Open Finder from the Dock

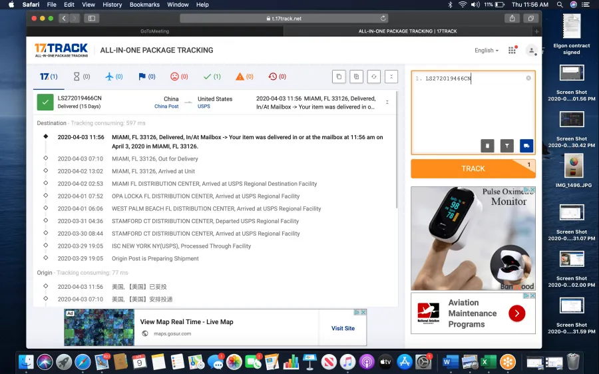point(27,362)
